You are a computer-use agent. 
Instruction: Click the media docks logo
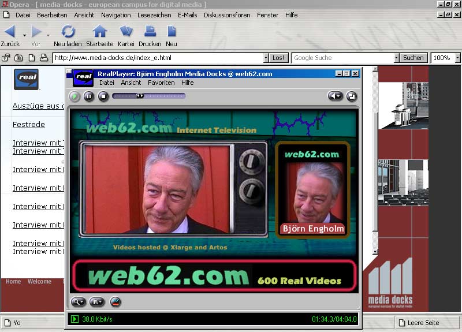(x=390, y=283)
